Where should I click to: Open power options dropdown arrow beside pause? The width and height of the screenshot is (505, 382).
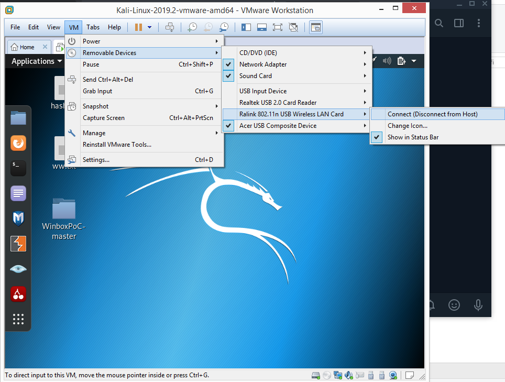tap(149, 27)
